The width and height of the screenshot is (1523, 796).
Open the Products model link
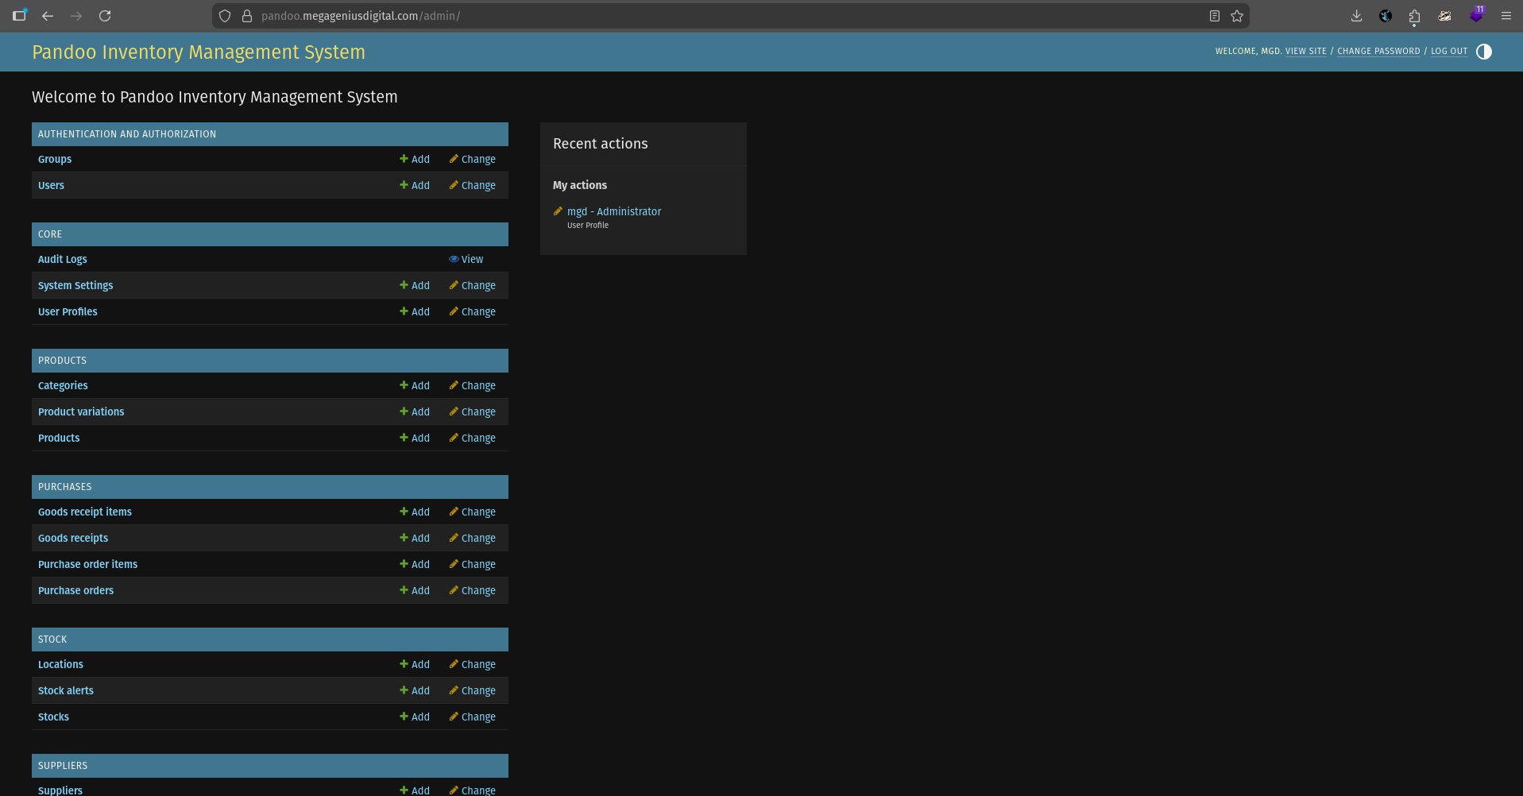point(59,439)
